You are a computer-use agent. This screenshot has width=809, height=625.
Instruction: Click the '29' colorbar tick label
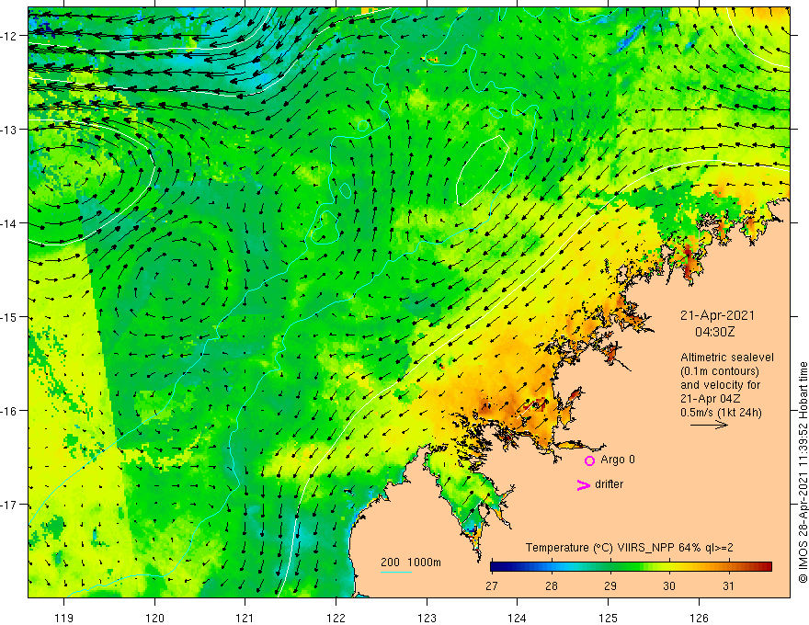point(610,585)
